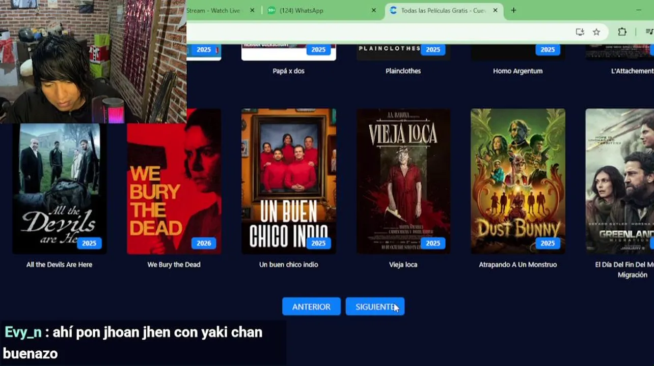The width and height of the screenshot is (654, 366).
Task: Click the 2025 badge on Papá x dos poster
Action: (x=318, y=49)
